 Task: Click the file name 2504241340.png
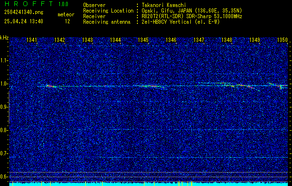coord(24,13)
